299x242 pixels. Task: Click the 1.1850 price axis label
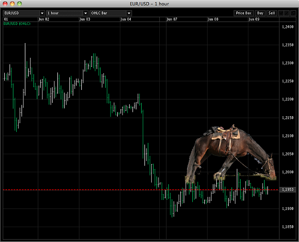(x=288, y=227)
